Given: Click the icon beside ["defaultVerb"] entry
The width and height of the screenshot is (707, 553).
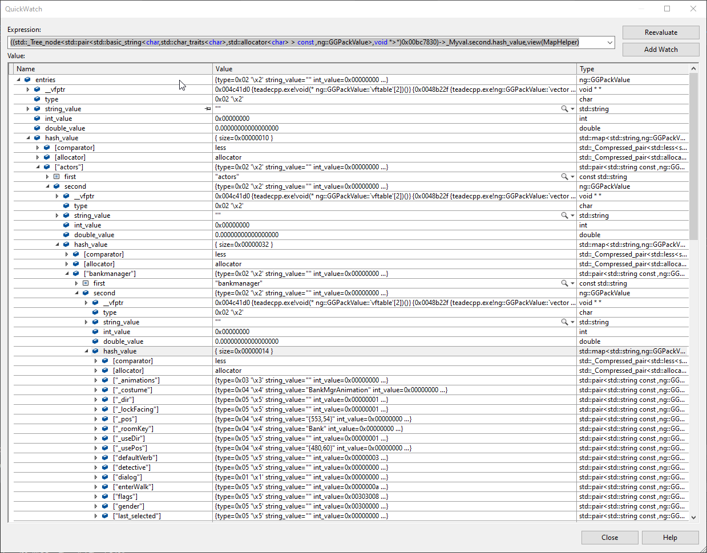Looking at the screenshot, I should tap(105, 458).
